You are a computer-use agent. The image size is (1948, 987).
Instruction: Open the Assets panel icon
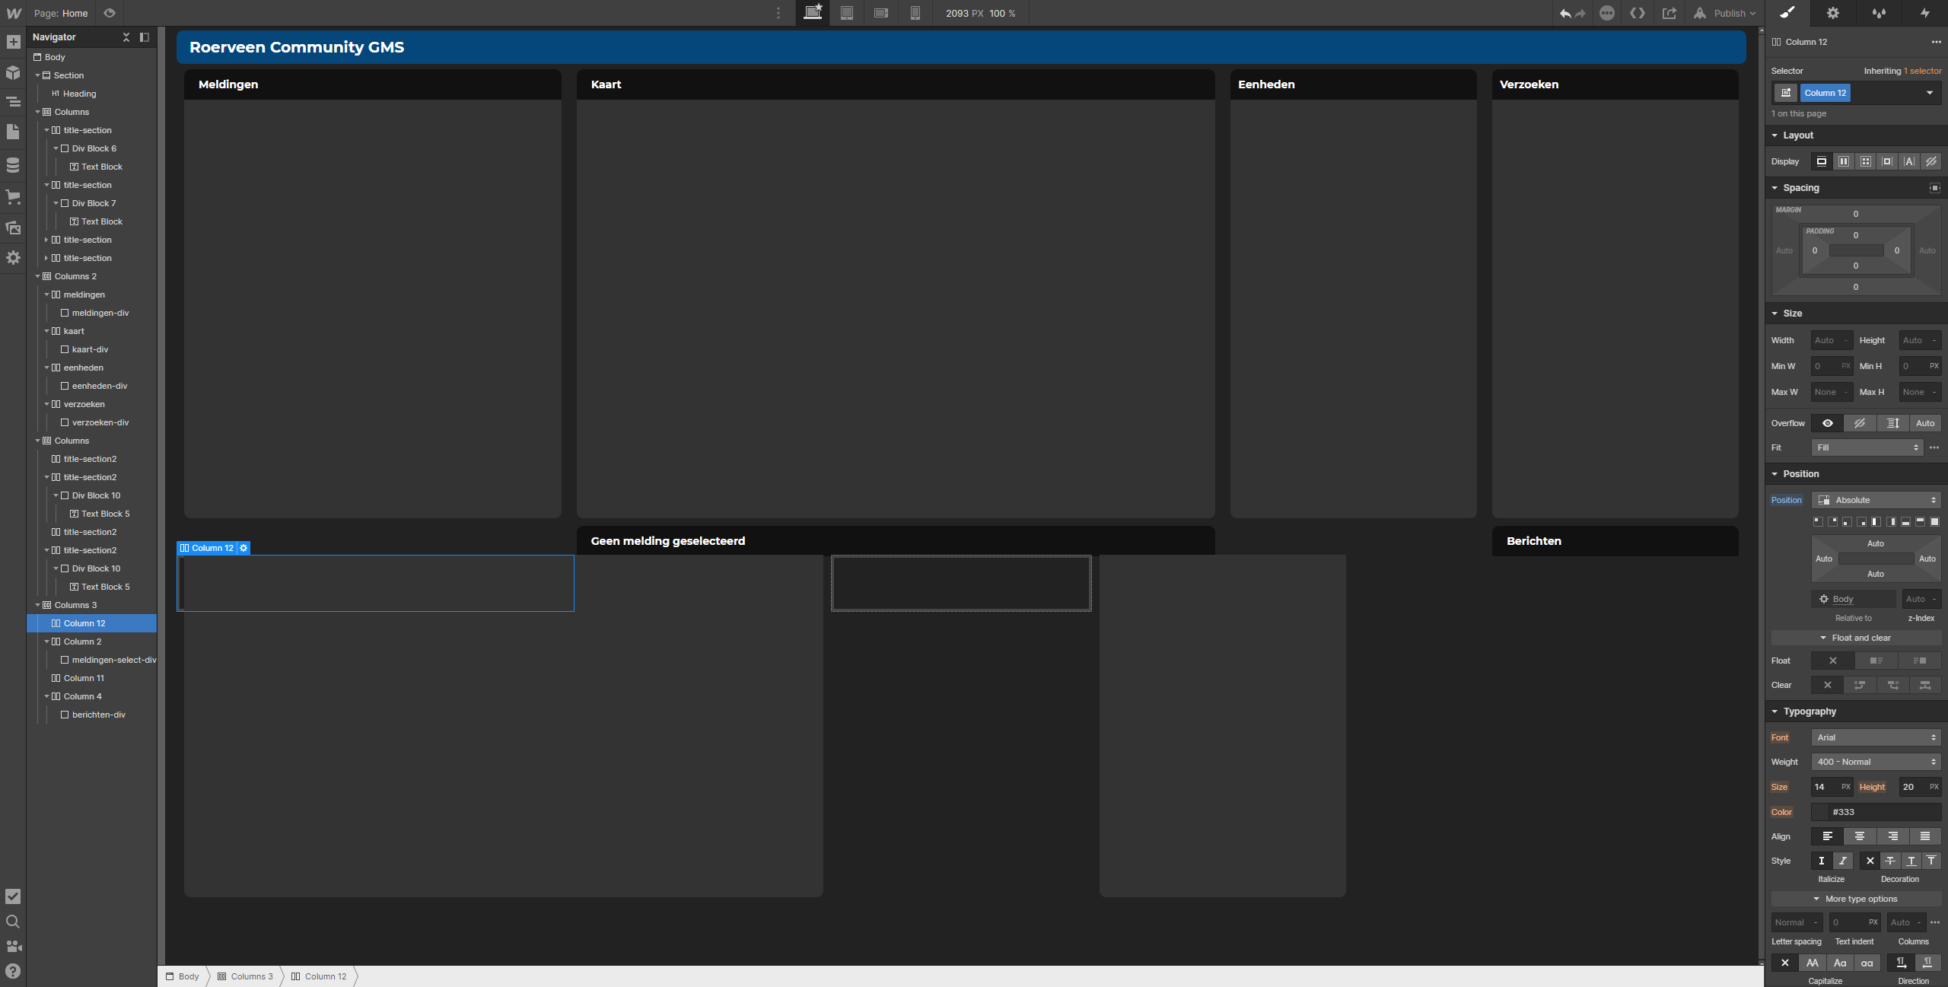coord(13,228)
